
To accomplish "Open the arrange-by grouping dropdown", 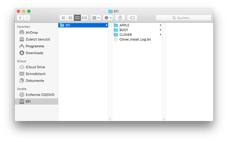I will [x=96, y=18].
